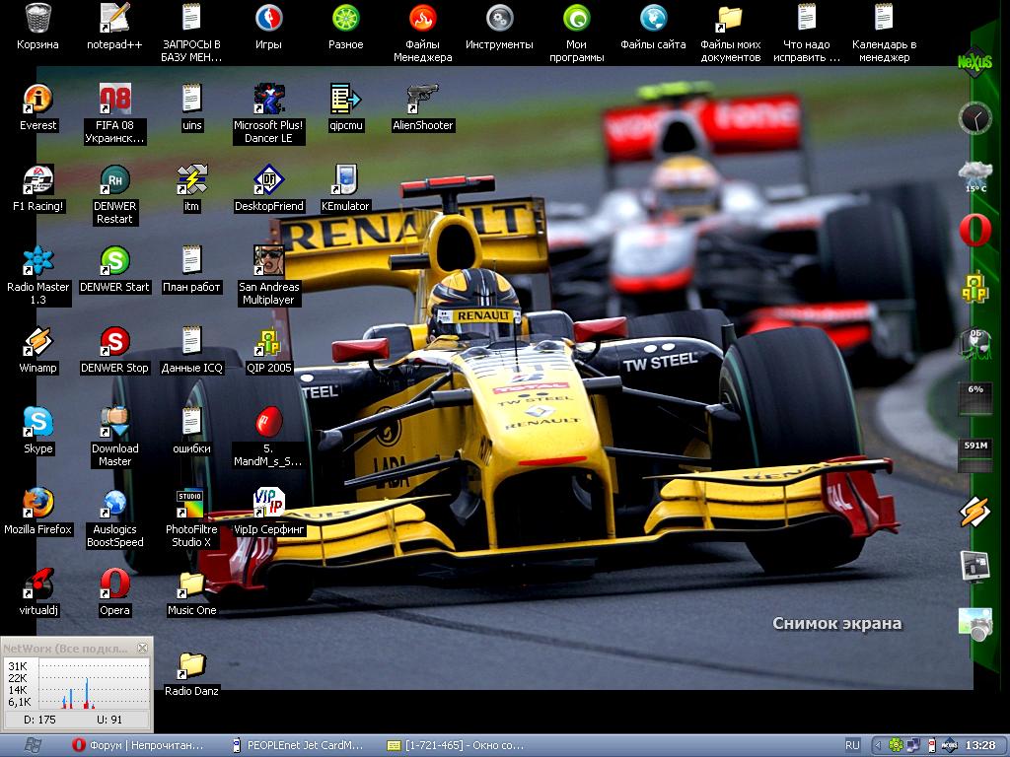Click the RU language indicator
This screenshot has width=1010, height=757.
coord(852,745)
